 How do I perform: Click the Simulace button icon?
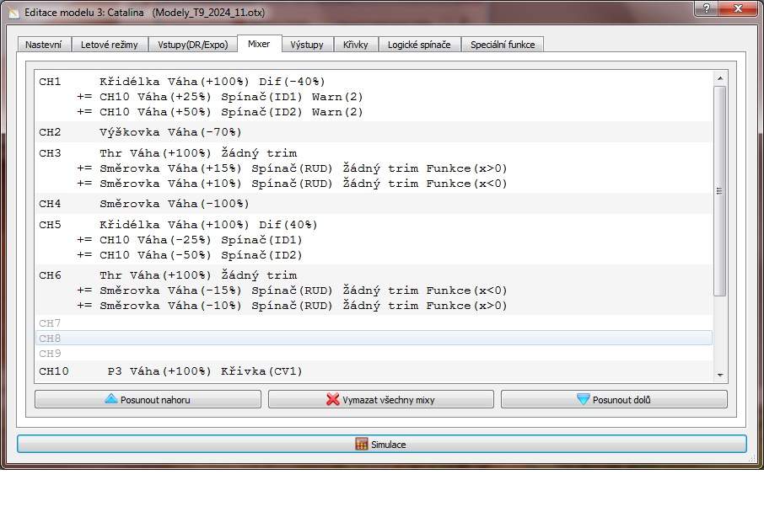(362, 444)
